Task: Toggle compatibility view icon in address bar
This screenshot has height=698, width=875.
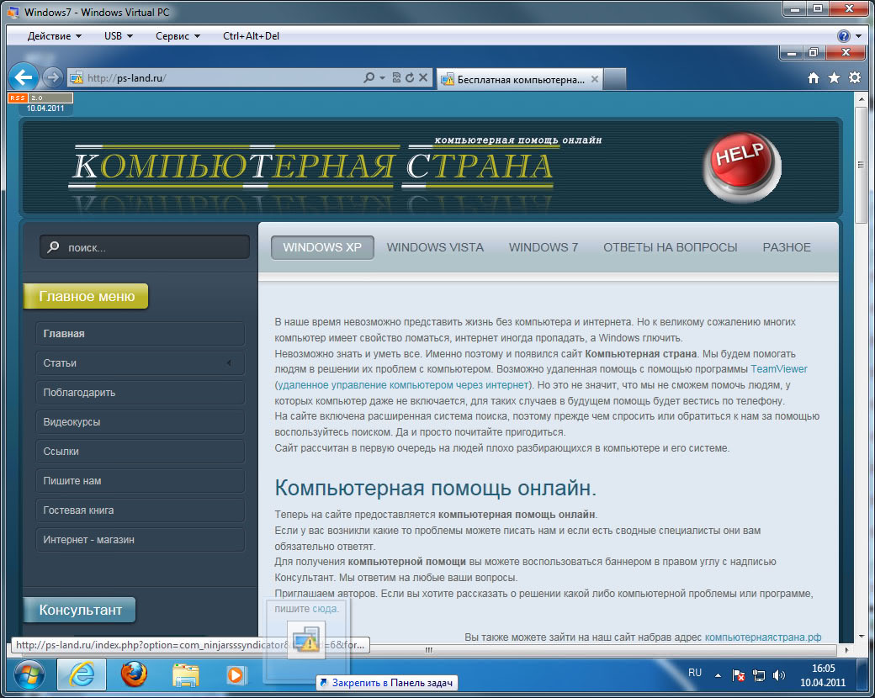Action: point(396,77)
